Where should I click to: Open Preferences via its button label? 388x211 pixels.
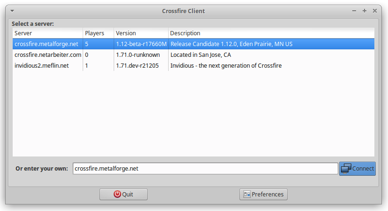[x=268, y=194]
